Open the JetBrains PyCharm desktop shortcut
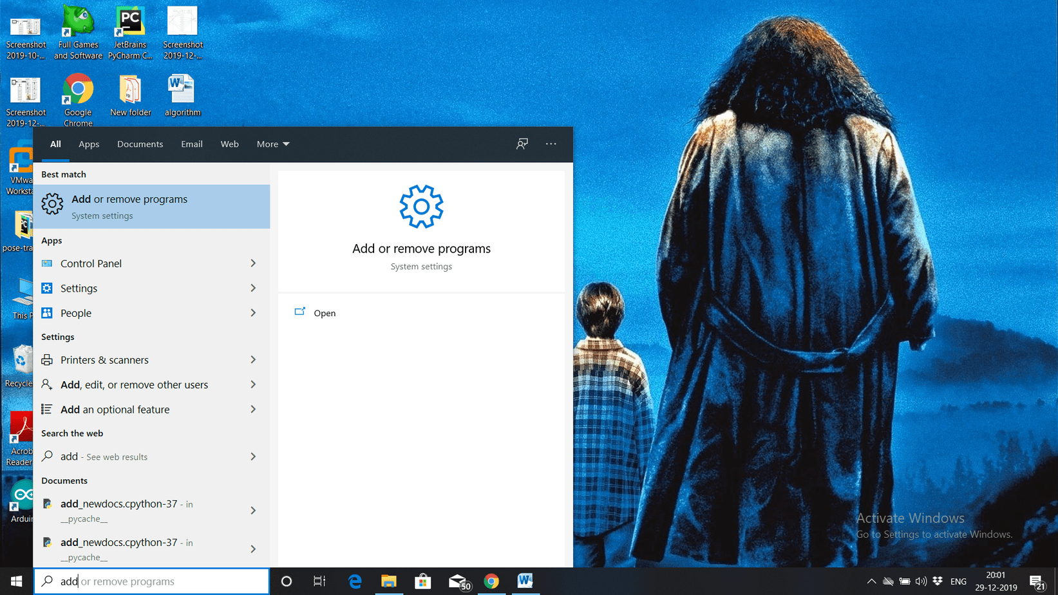Viewport: 1058px width, 595px height. (130, 33)
